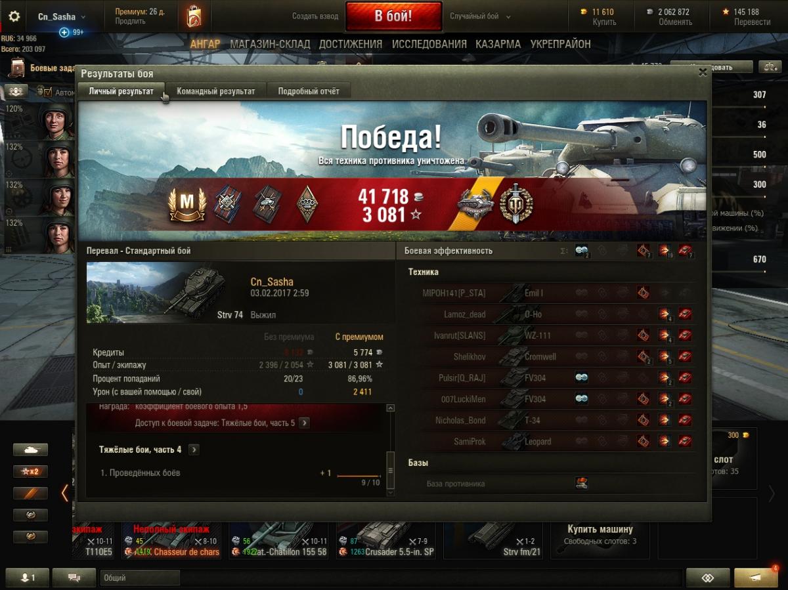Screen dimensions: 788x590
Task: Open the premium shop bag icon
Action: point(193,16)
